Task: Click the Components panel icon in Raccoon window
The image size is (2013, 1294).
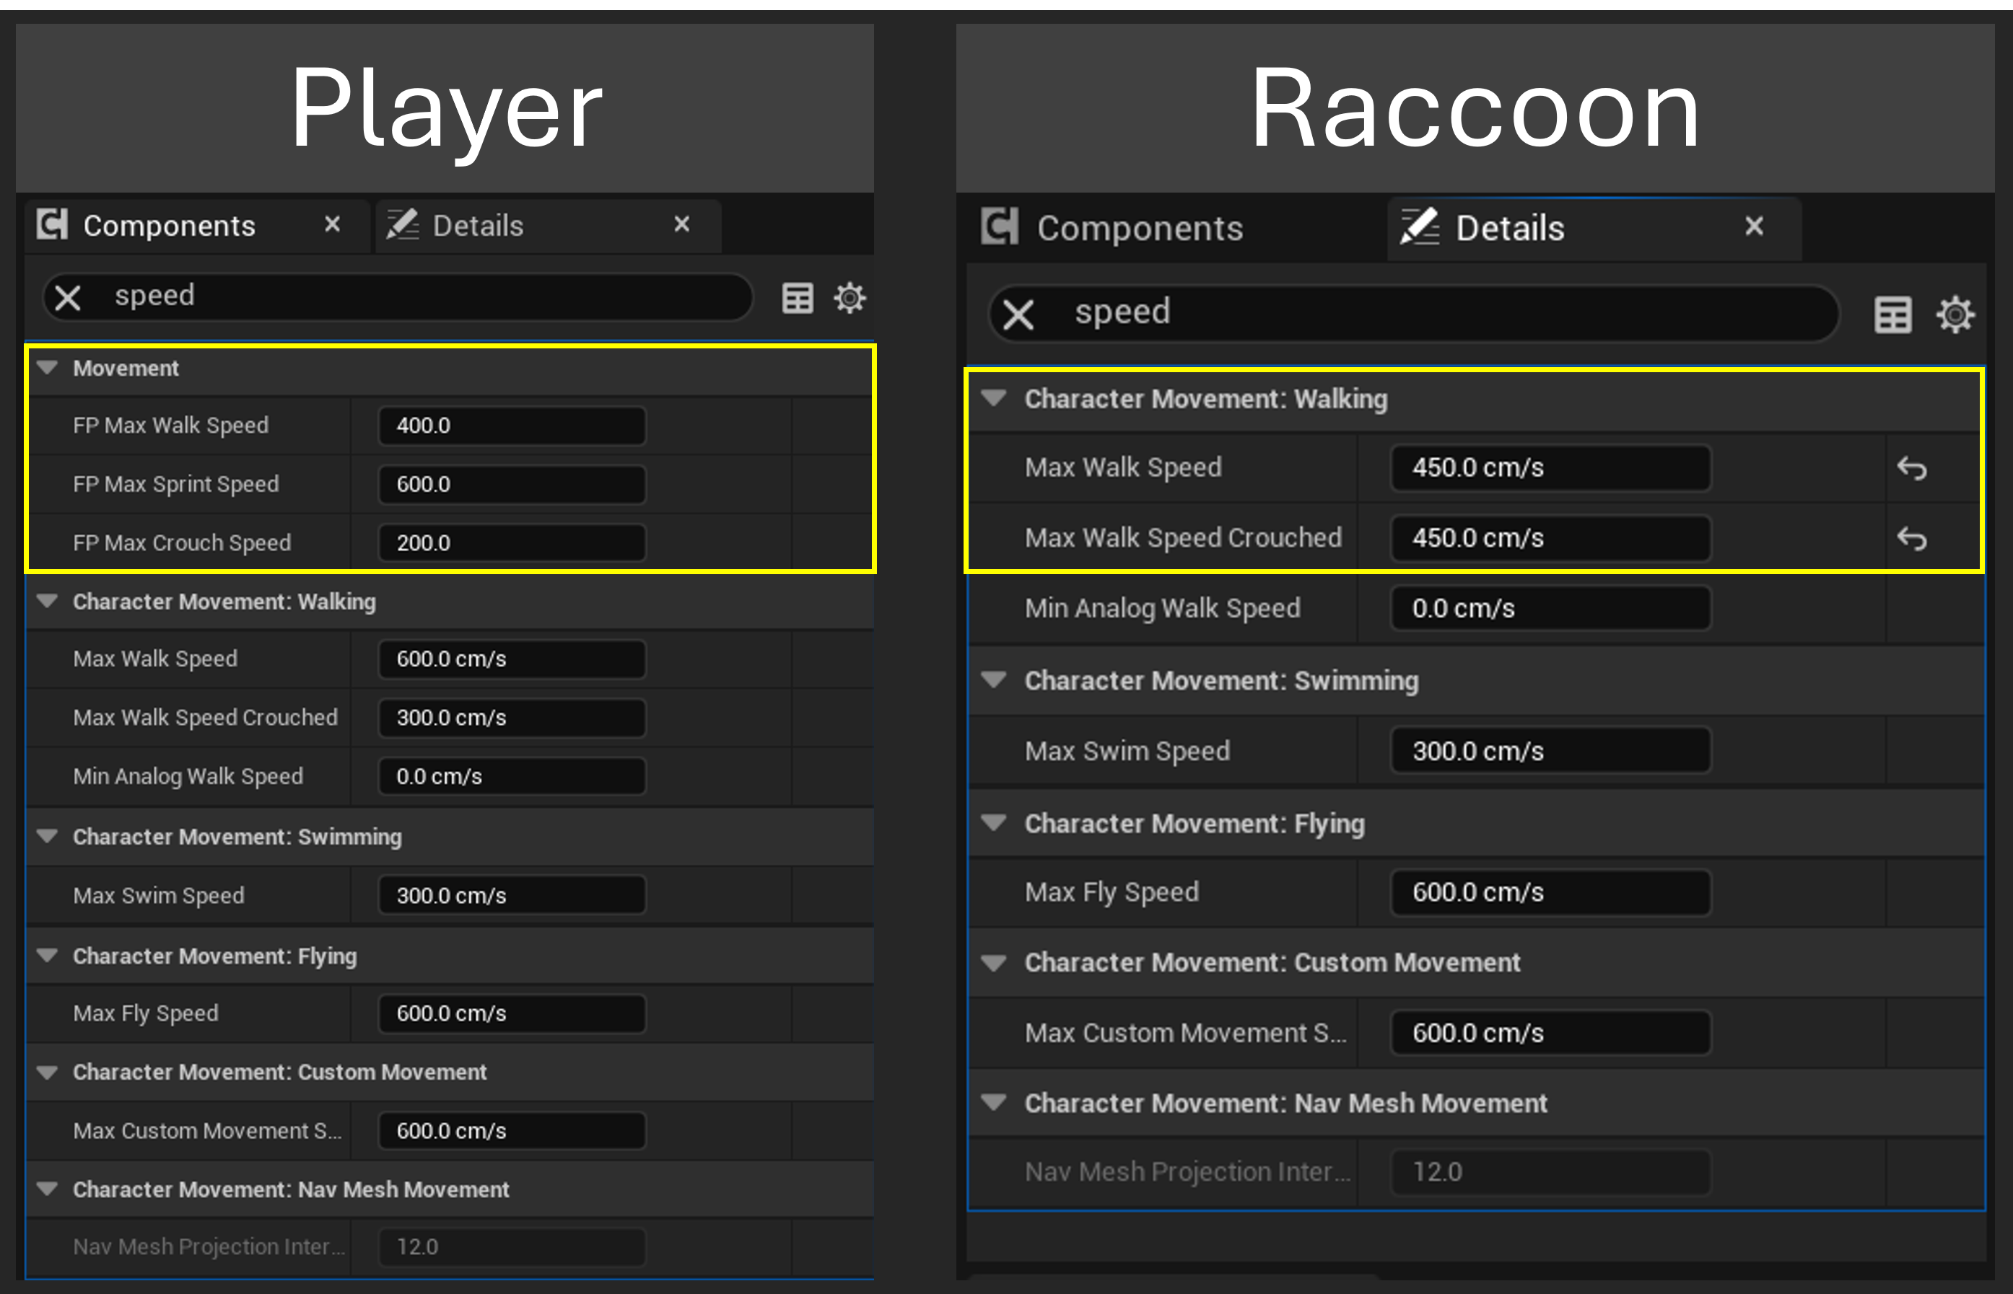Action: coord(1000,228)
